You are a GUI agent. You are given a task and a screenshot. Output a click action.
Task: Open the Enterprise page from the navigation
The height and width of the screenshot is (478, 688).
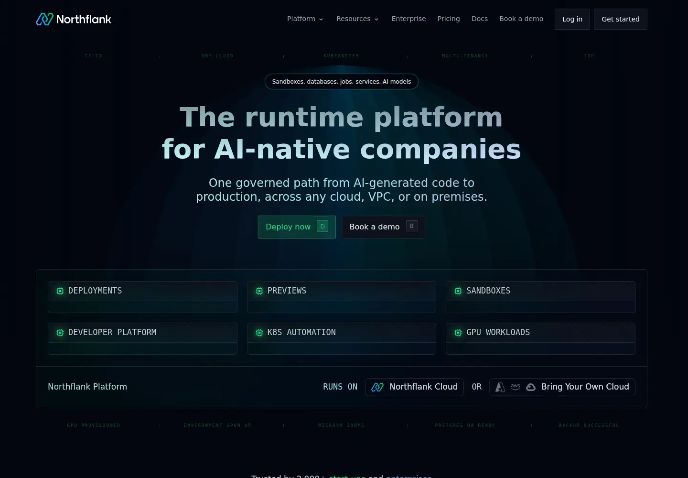click(408, 19)
